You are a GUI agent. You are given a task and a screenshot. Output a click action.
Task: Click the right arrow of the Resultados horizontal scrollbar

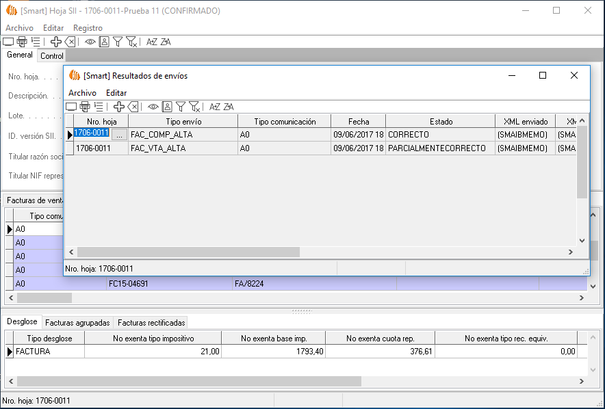pos(571,252)
